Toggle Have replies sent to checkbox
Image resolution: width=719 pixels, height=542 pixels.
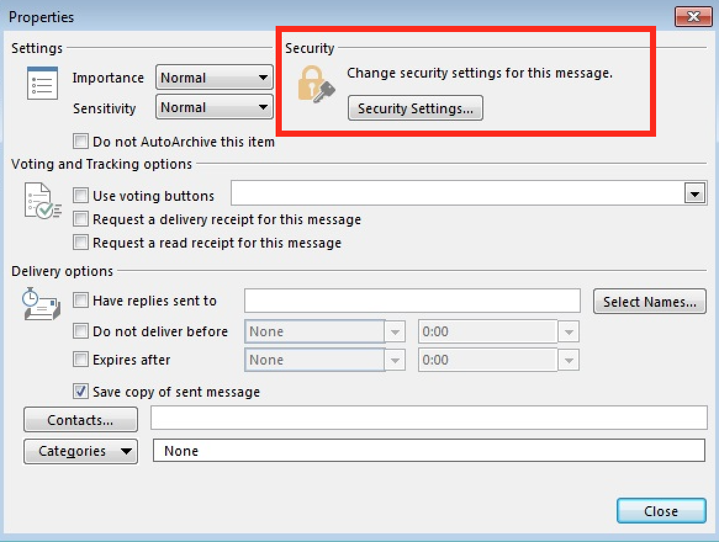[x=81, y=301]
